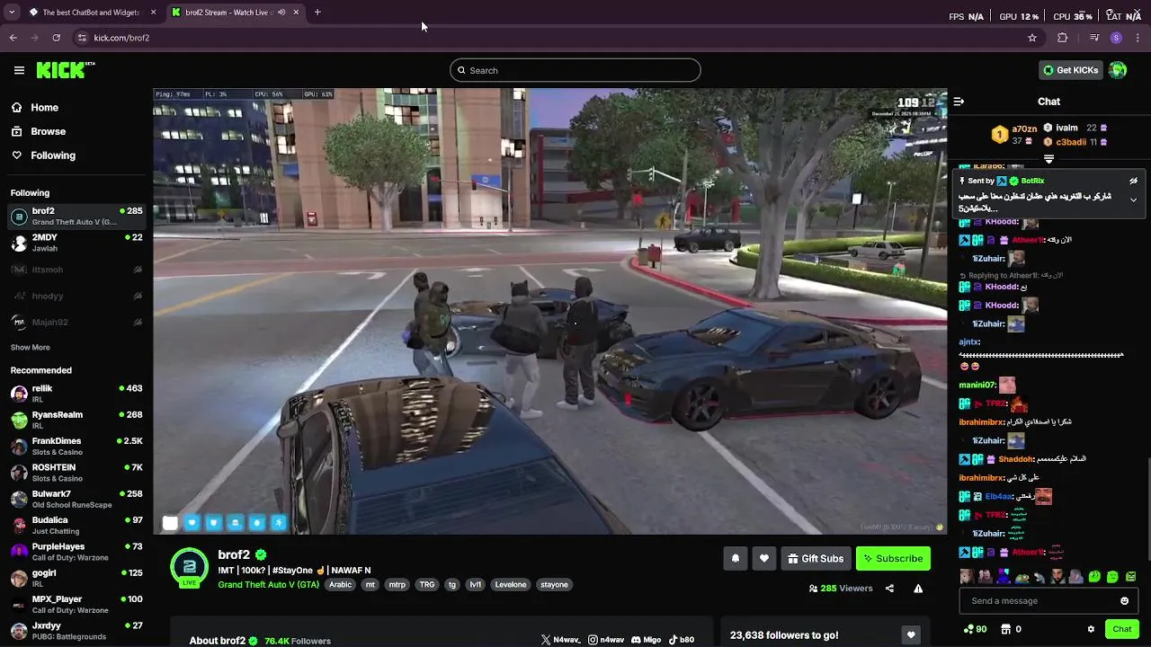Click the KICK logo

[x=66, y=70]
